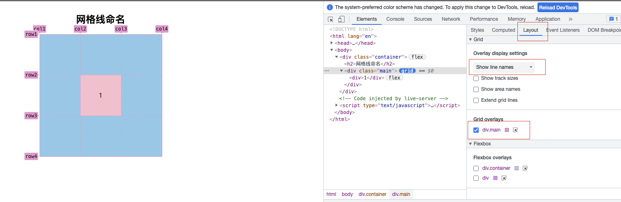Collapse the Grid section triangle

point(470,40)
